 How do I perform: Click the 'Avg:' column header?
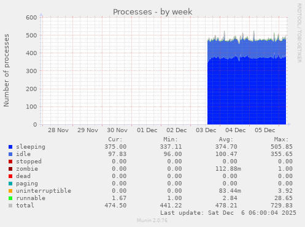(226, 140)
